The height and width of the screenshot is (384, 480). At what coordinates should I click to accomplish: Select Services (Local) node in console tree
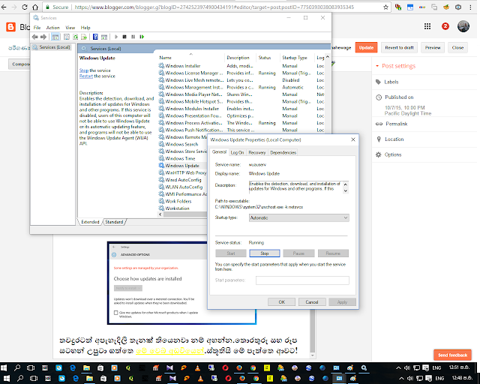52,47
